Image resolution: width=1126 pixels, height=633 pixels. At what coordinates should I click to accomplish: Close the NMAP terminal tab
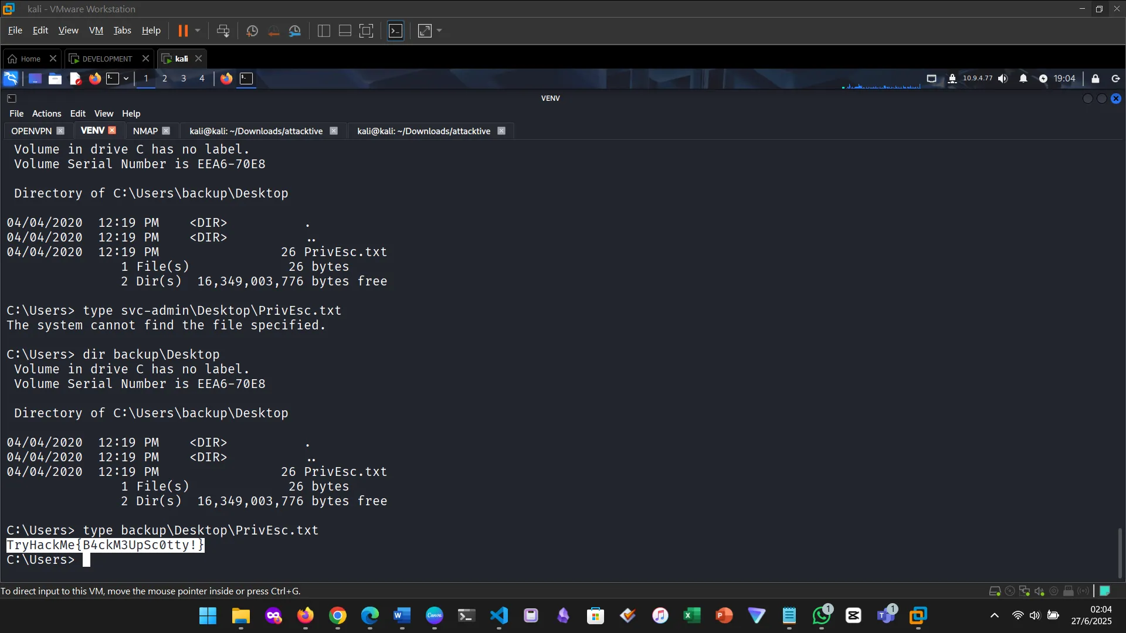[x=166, y=131]
